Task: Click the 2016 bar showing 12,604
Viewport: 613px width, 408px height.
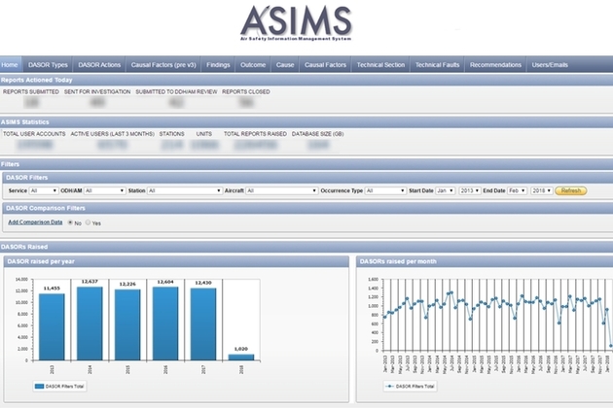Action: tap(165, 323)
